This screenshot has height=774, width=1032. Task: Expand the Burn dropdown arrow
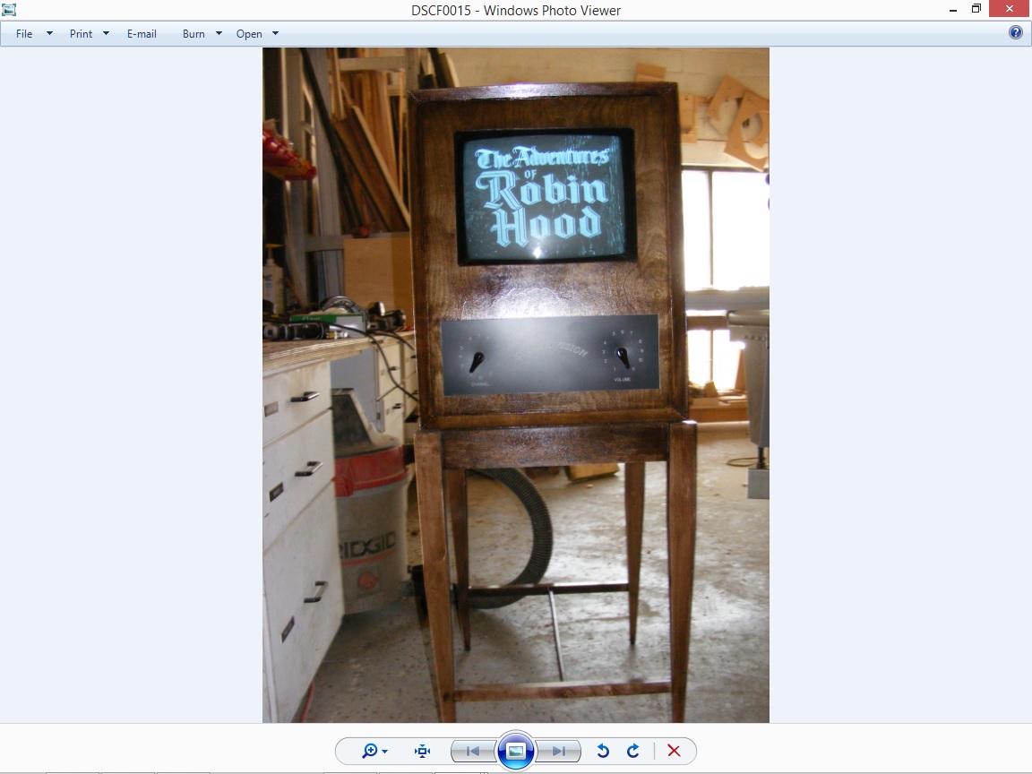click(219, 33)
